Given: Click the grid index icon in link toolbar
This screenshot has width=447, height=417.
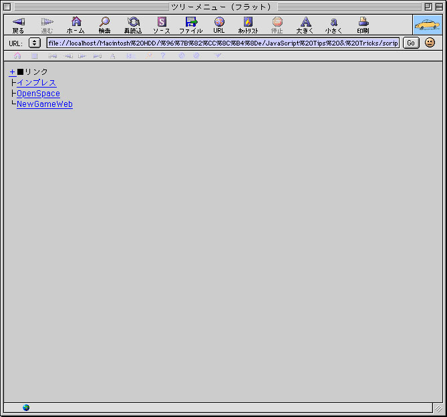Looking at the screenshot, I should coord(35,56).
